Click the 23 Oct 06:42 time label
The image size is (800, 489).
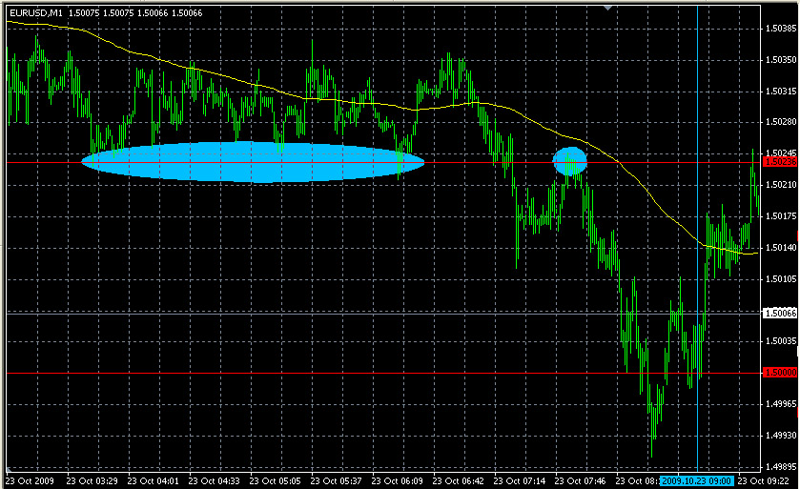pos(460,480)
